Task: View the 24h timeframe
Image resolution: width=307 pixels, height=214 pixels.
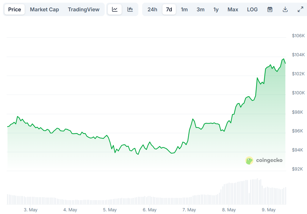Action: (x=152, y=9)
